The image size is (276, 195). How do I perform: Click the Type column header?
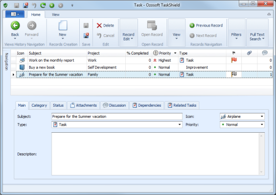[x=202, y=53]
